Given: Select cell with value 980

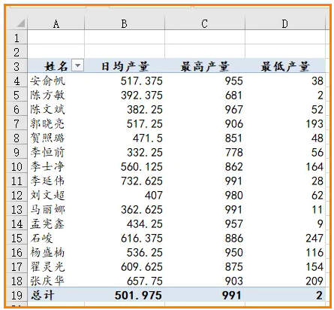Looking at the screenshot, I should tap(205, 195).
